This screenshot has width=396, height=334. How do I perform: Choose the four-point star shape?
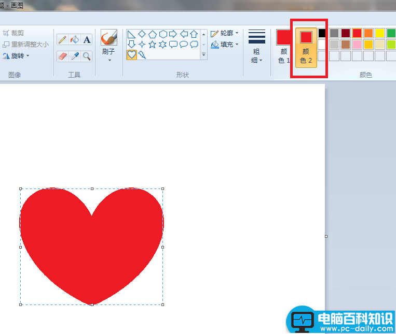(142, 45)
